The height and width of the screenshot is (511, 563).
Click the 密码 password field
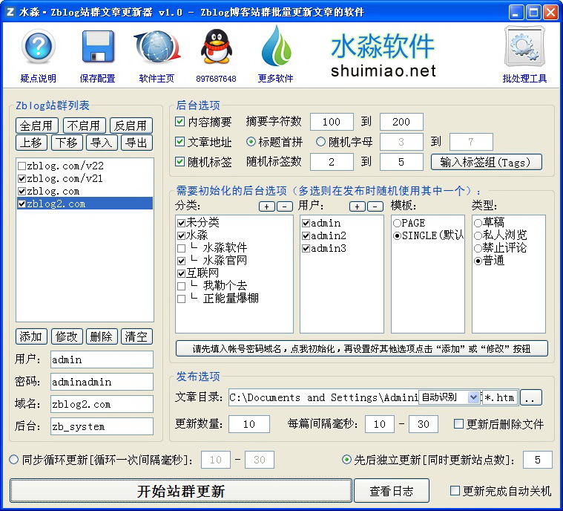click(102, 382)
